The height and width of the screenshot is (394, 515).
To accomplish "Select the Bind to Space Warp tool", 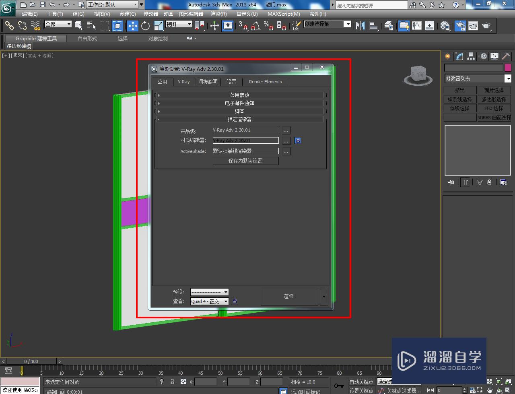I will 35,25.
